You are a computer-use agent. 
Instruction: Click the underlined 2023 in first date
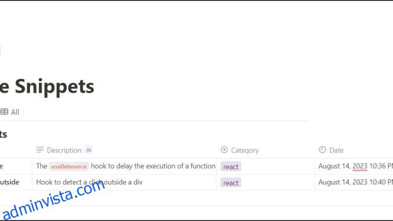[x=359, y=166]
